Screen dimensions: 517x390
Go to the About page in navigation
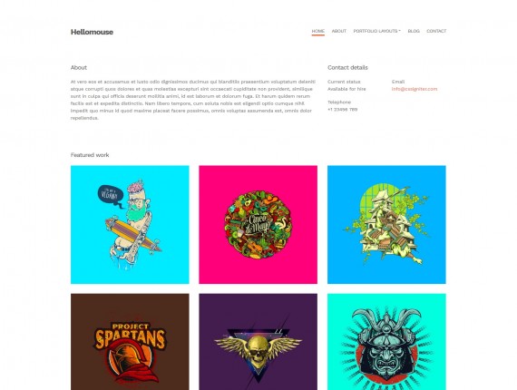pos(338,31)
